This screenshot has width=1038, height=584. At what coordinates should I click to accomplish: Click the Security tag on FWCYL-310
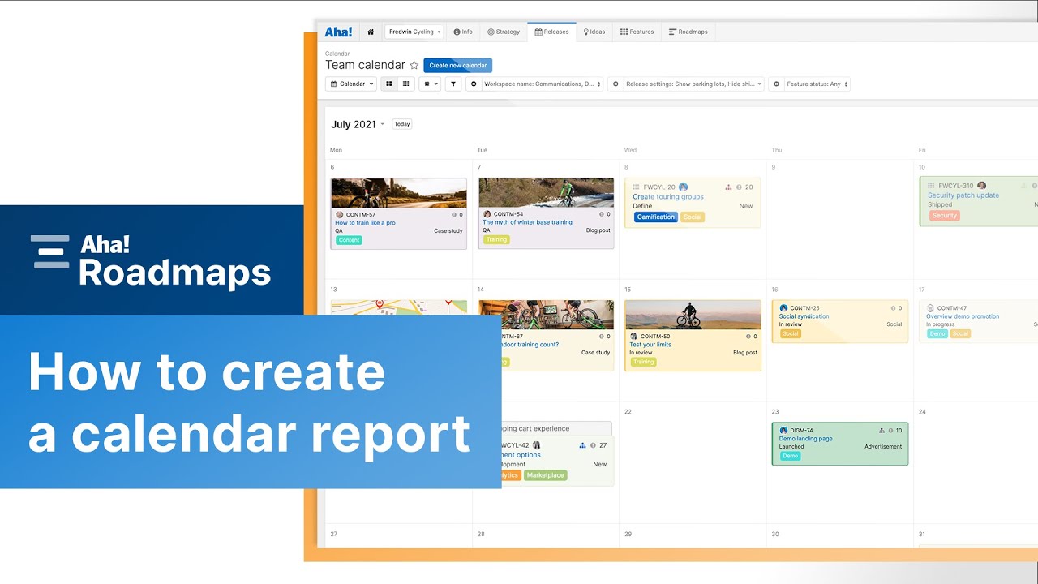coord(944,216)
